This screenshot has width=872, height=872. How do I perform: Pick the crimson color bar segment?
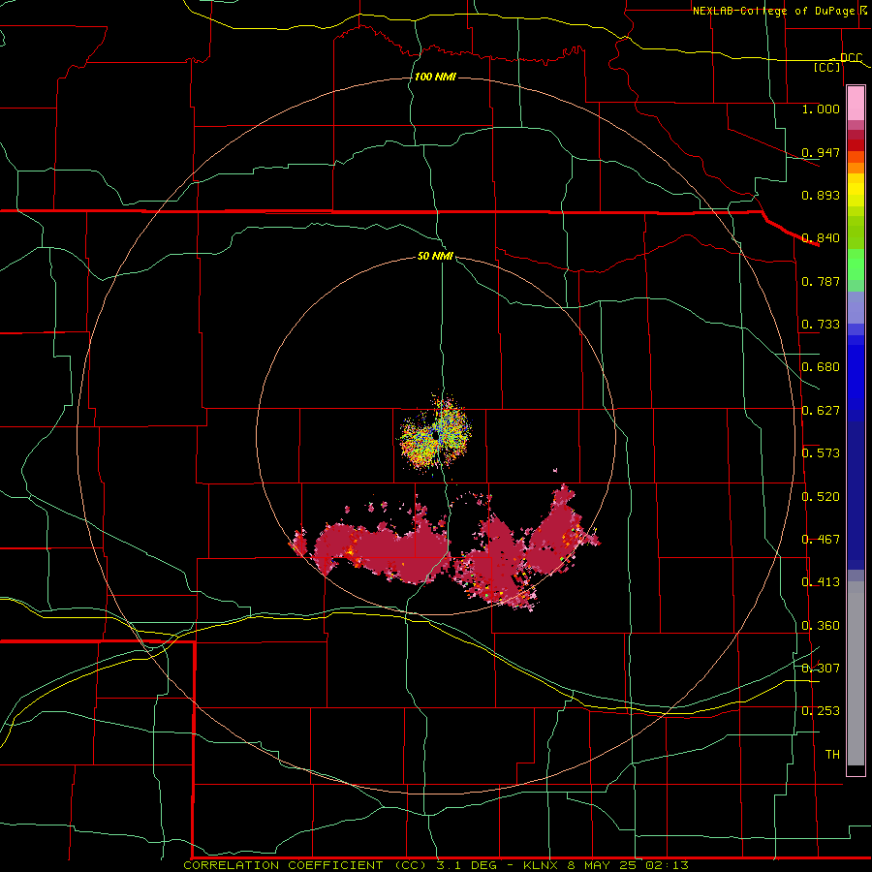(856, 135)
